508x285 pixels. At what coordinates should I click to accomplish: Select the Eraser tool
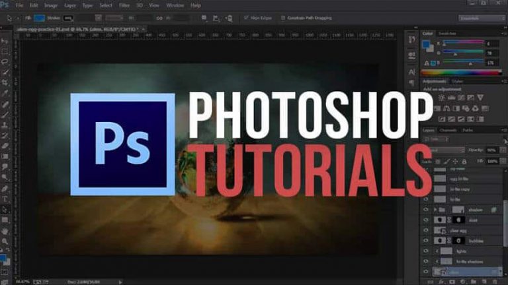tap(5, 146)
